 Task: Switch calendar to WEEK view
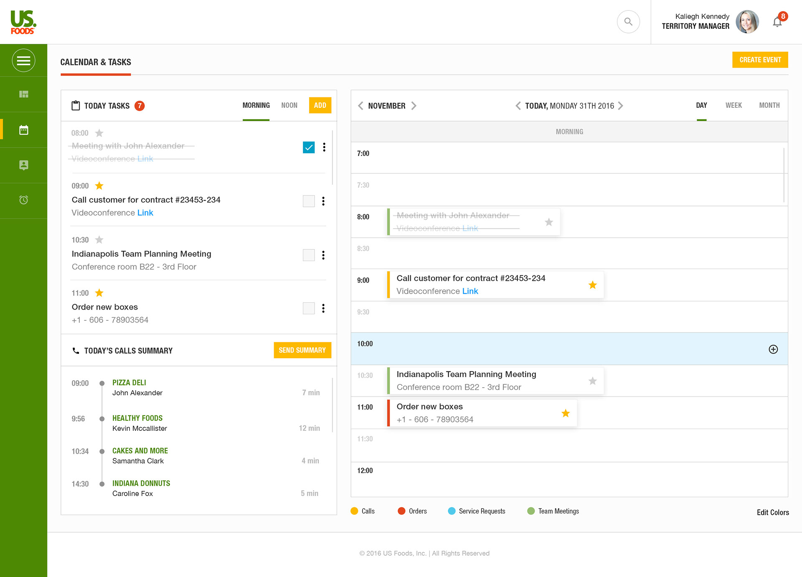coord(733,105)
